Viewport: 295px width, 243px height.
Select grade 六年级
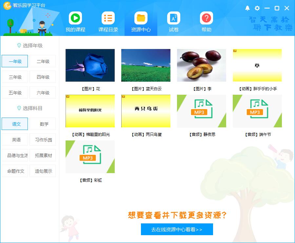43,93
